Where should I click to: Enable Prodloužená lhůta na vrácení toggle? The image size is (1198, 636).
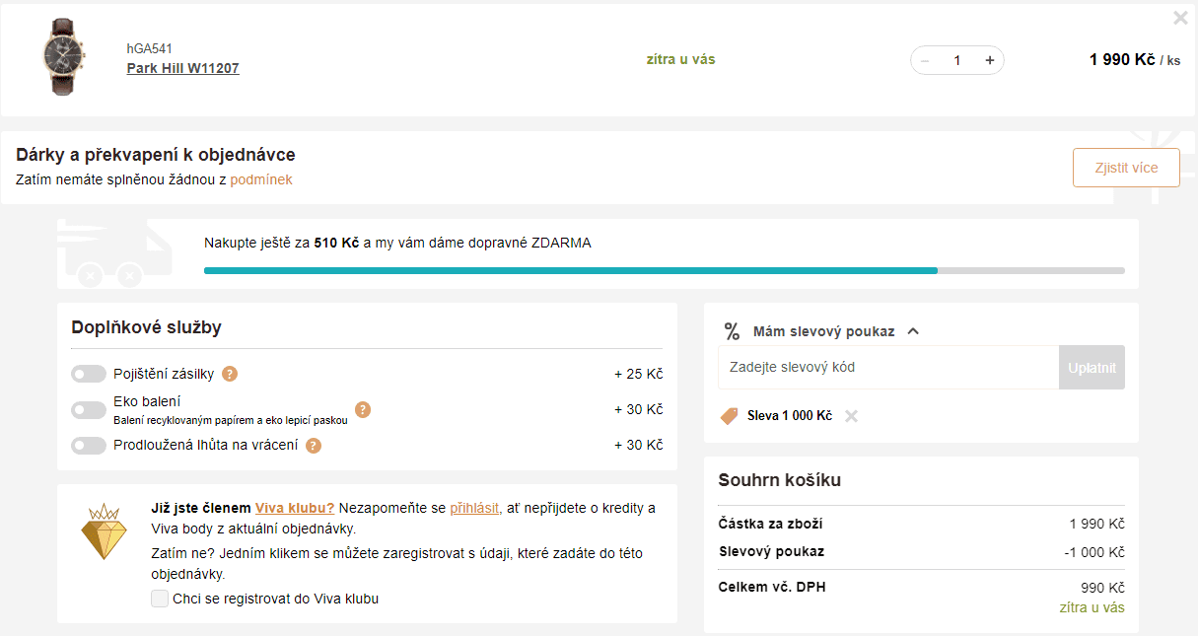pyautogui.click(x=89, y=445)
